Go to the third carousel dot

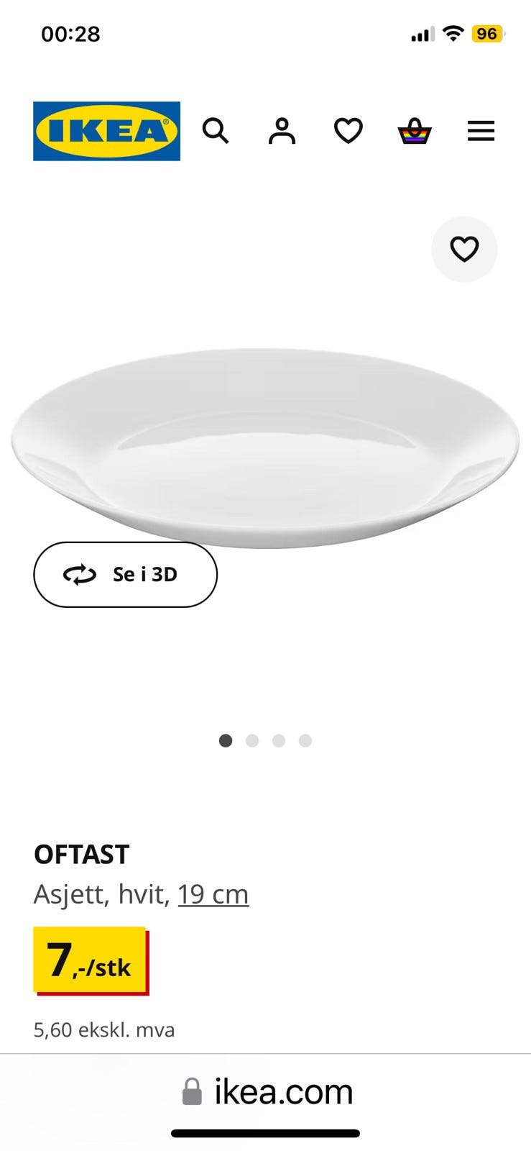(279, 740)
